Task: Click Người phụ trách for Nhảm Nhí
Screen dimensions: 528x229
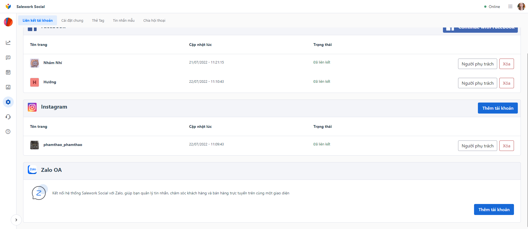Action: (x=478, y=64)
